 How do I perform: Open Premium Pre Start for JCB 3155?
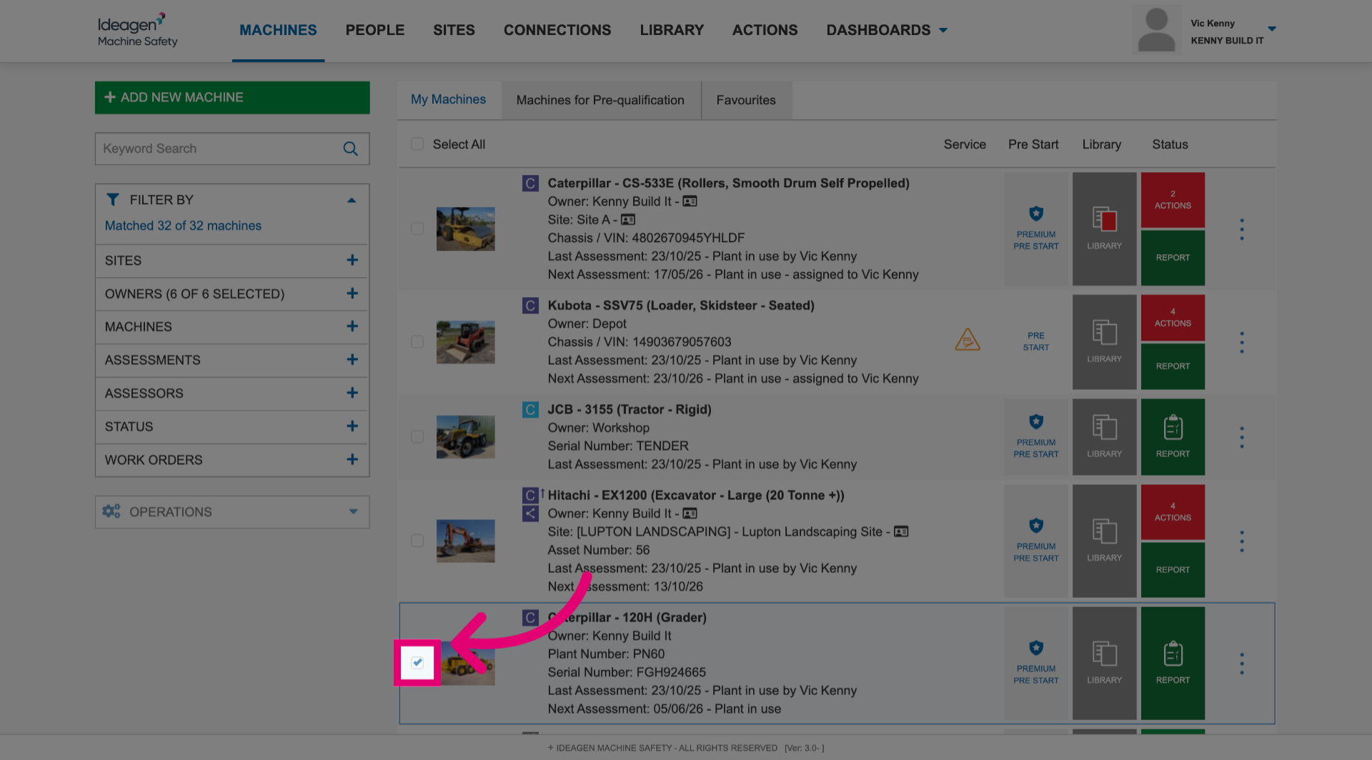coord(1036,436)
